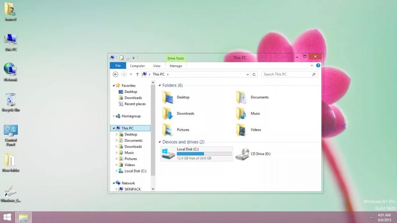Select Homegroup in navigation pane
This screenshot has height=223, width=397.
click(131, 116)
